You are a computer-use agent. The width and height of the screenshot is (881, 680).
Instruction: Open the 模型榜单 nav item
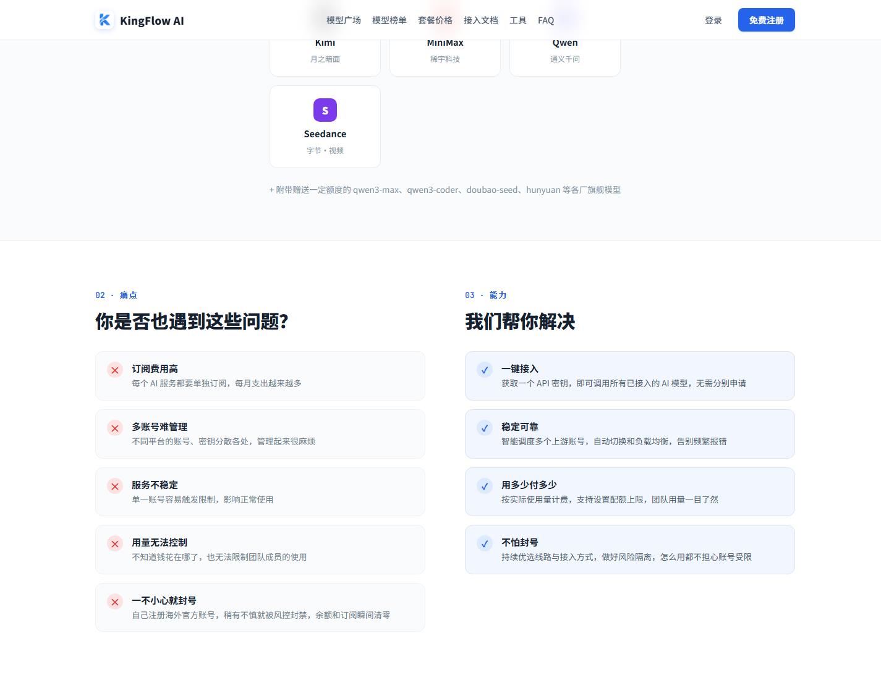point(389,20)
